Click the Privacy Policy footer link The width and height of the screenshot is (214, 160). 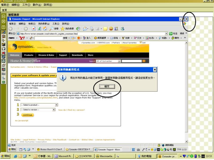(44, 140)
